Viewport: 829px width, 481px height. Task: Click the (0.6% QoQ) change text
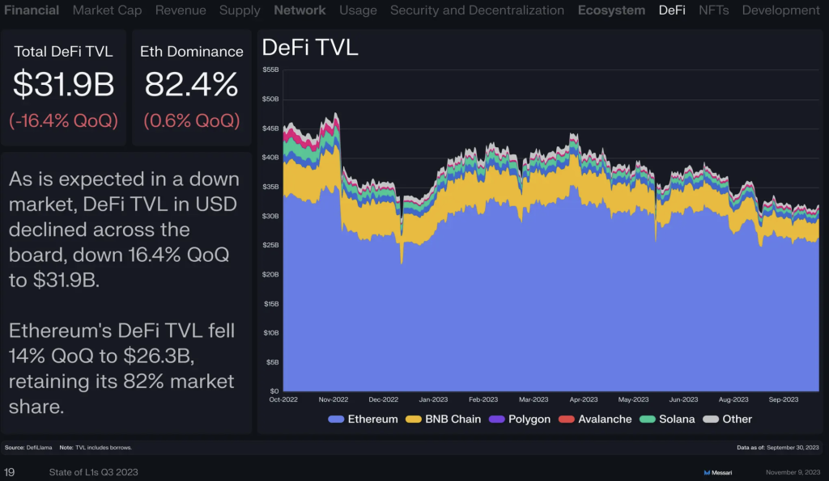click(191, 120)
